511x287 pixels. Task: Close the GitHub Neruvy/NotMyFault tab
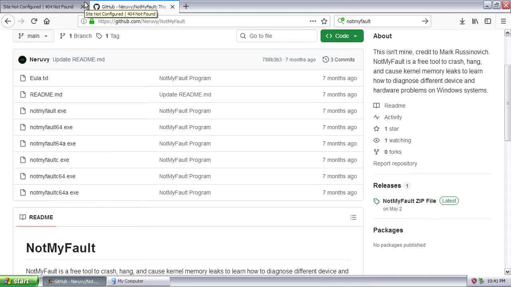click(172, 7)
